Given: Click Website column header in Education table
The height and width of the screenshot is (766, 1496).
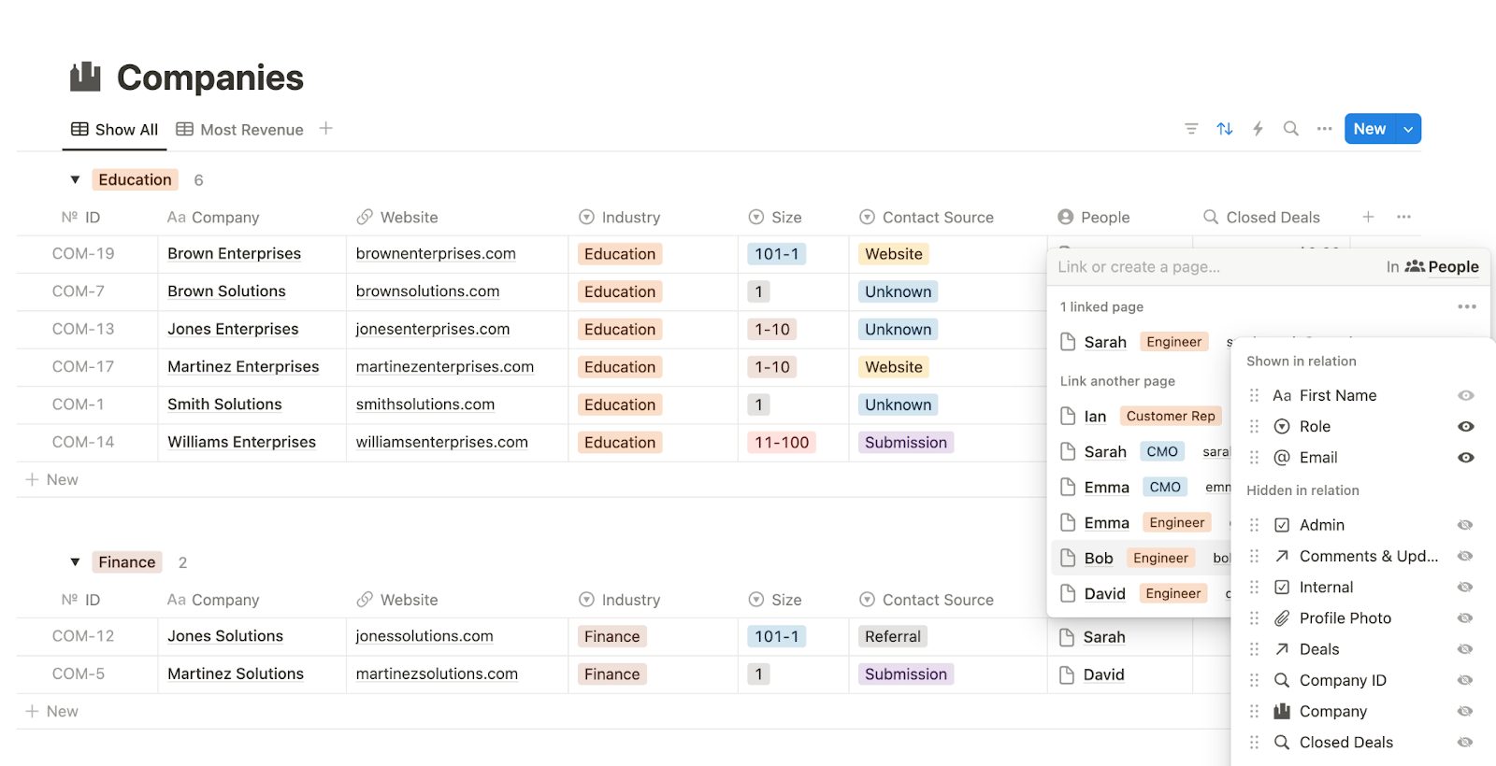Looking at the screenshot, I should pos(397,217).
